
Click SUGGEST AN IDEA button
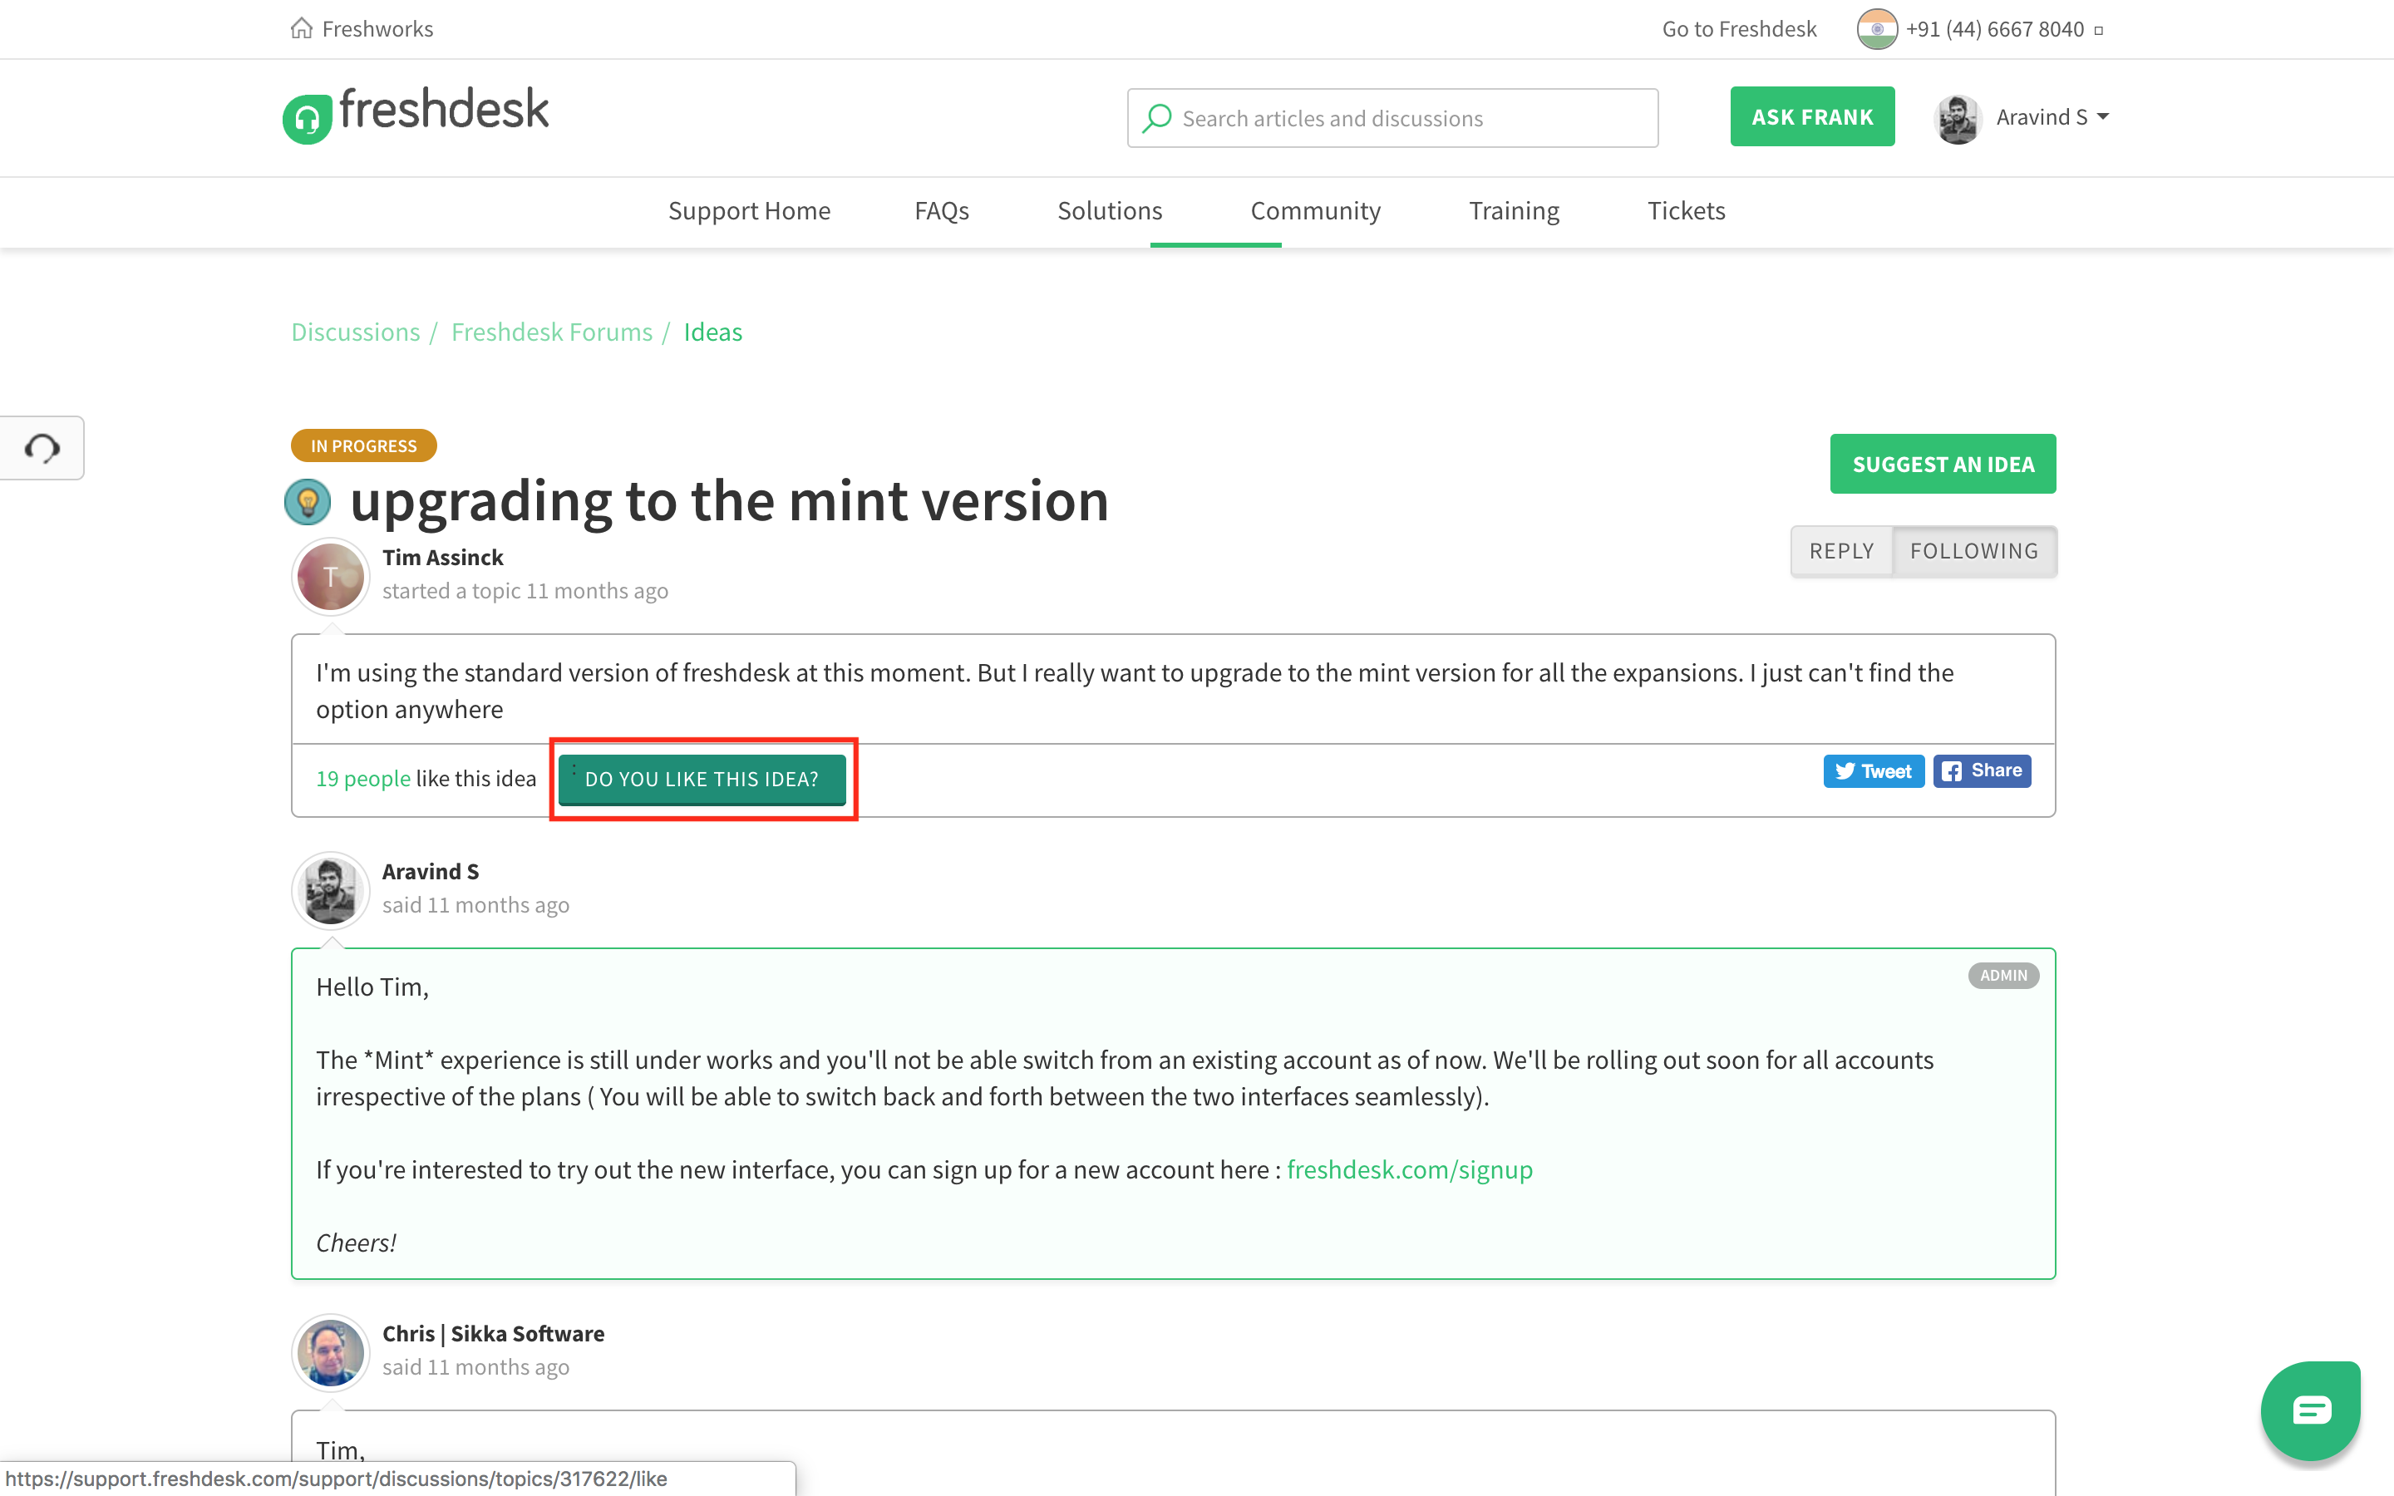click(x=1942, y=464)
